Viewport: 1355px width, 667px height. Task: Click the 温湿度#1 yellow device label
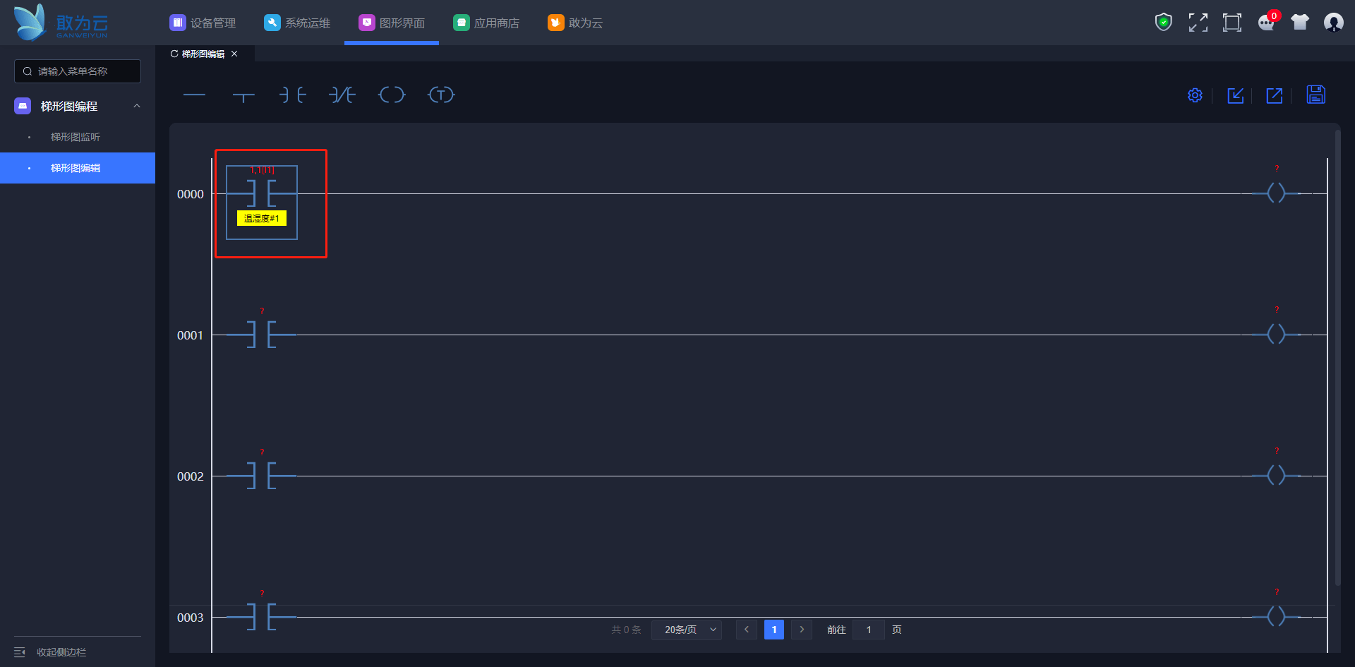click(x=262, y=219)
